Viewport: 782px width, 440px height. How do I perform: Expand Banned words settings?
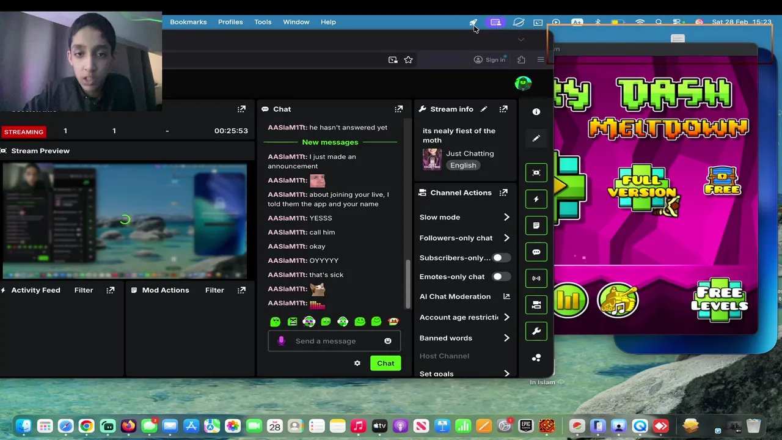tap(506, 338)
